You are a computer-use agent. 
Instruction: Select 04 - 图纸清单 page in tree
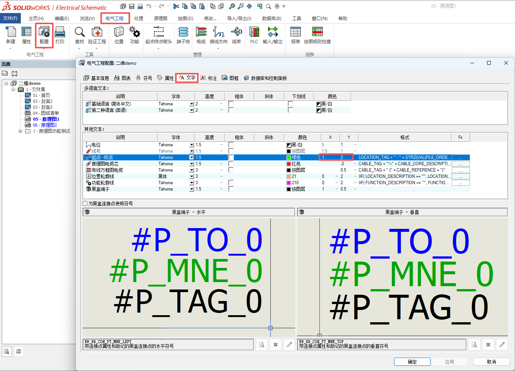[x=45, y=113]
